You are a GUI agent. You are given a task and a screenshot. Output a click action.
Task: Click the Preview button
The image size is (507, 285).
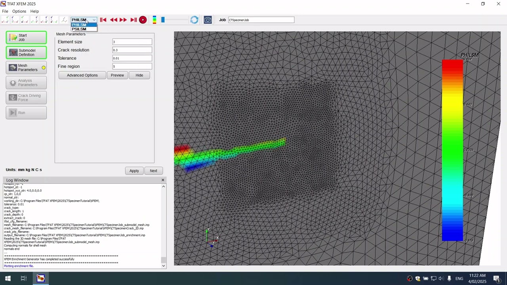click(117, 75)
